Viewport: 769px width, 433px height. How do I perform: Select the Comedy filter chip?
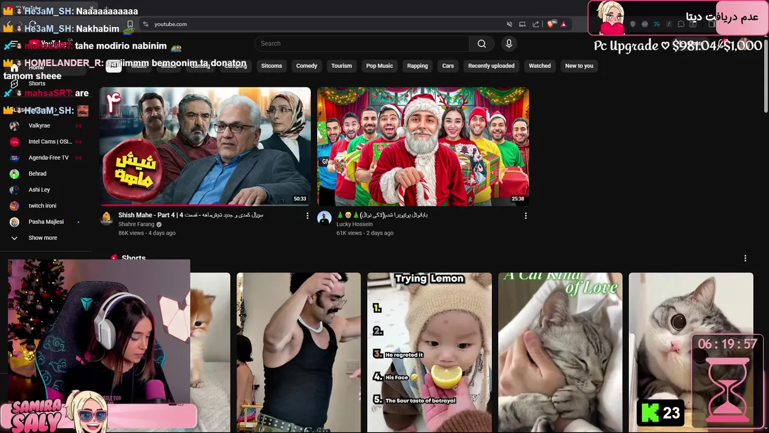coord(306,66)
